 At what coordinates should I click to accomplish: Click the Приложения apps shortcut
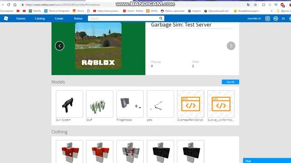pyautogui.click(x=6, y=11)
